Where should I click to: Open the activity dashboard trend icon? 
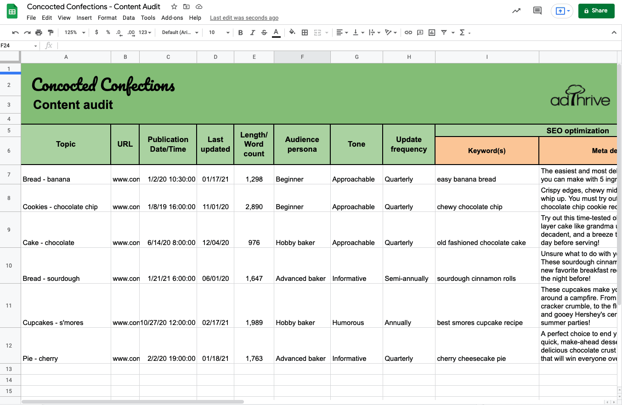pos(516,11)
